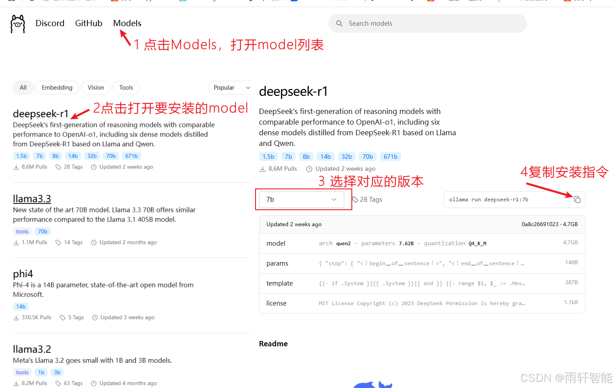
Task: Click clock icon beside Updated 4 months ago
Action: point(94,384)
